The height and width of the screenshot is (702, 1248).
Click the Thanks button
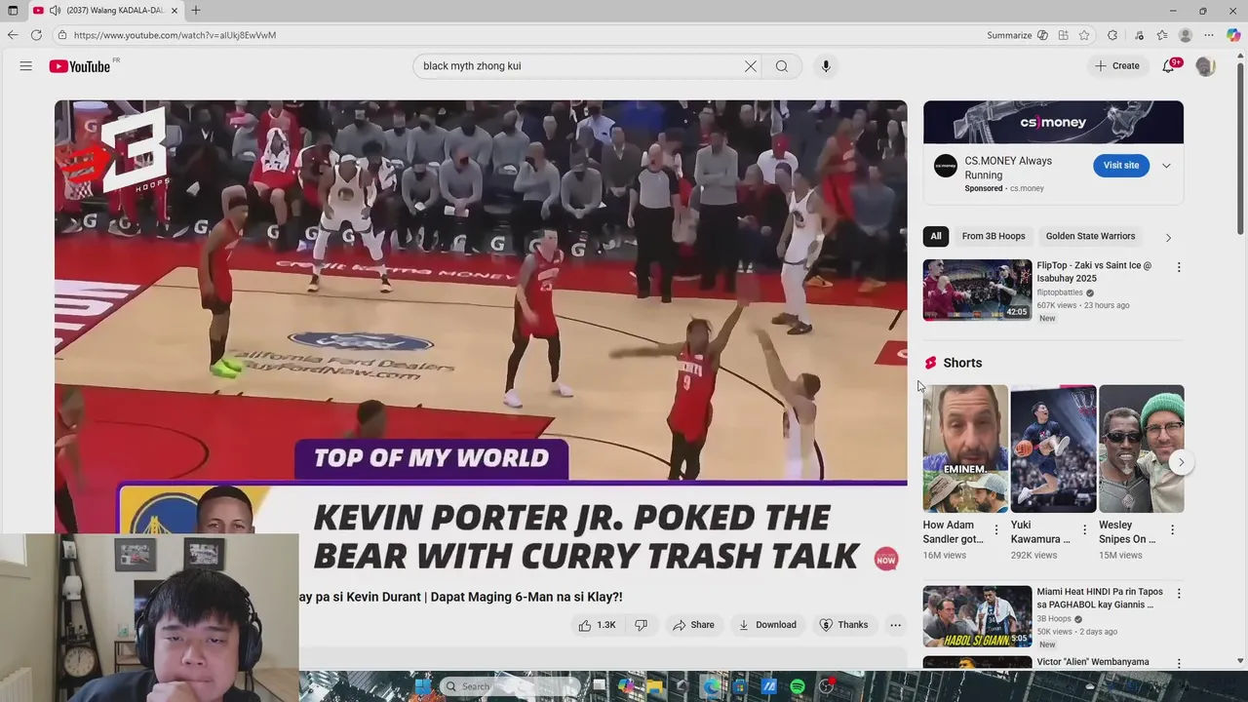[843, 625]
